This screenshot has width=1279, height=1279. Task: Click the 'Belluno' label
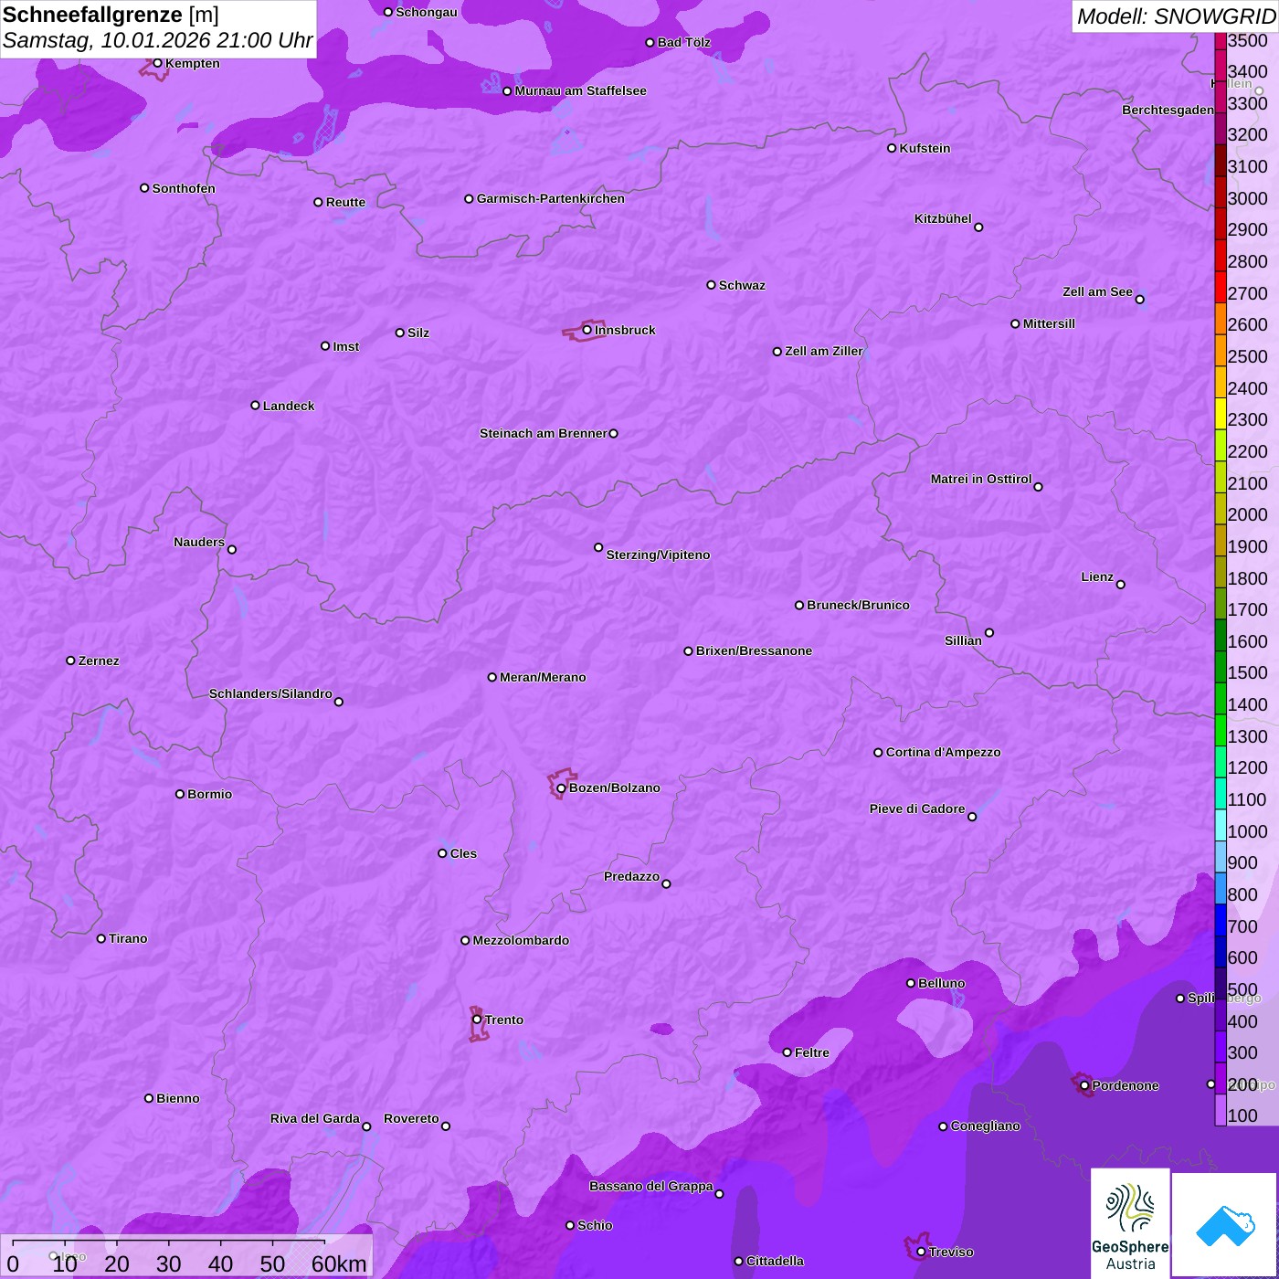pyautogui.click(x=941, y=983)
